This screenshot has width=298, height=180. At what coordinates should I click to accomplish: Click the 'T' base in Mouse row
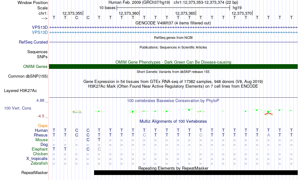(99, 140)
